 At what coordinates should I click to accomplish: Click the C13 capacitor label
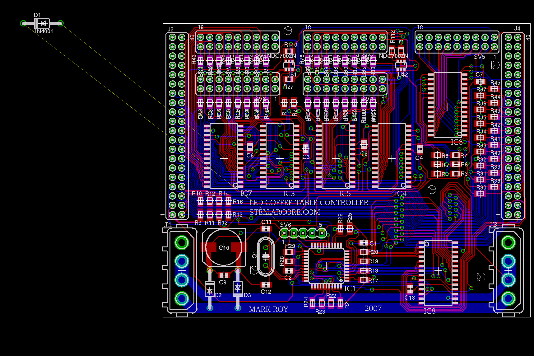pyautogui.click(x=410, y=298)
